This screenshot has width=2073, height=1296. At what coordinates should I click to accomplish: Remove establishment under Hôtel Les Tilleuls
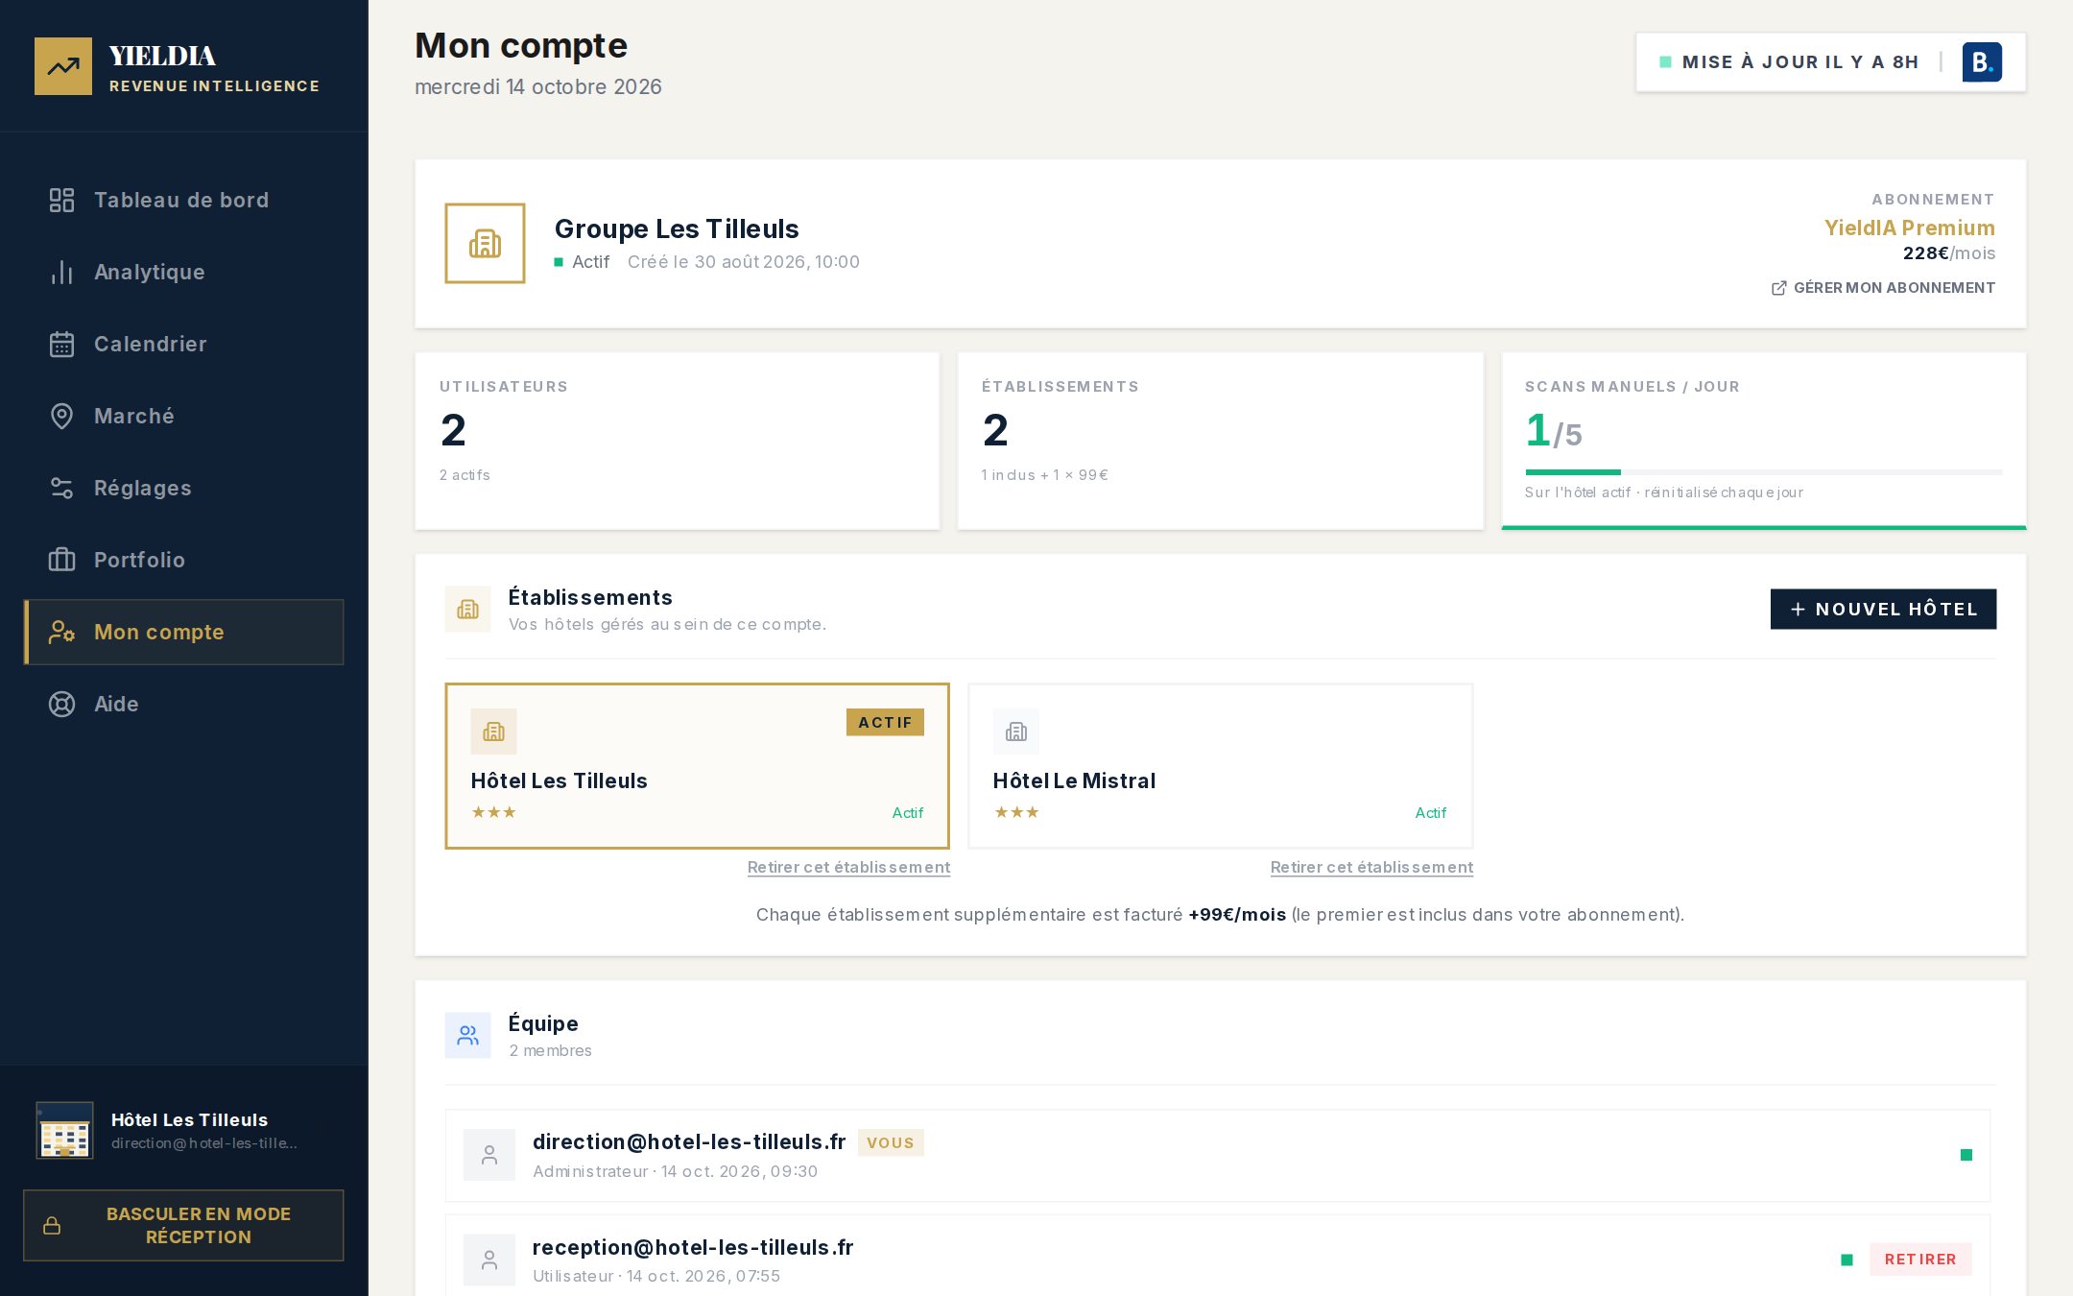(848, 867)
